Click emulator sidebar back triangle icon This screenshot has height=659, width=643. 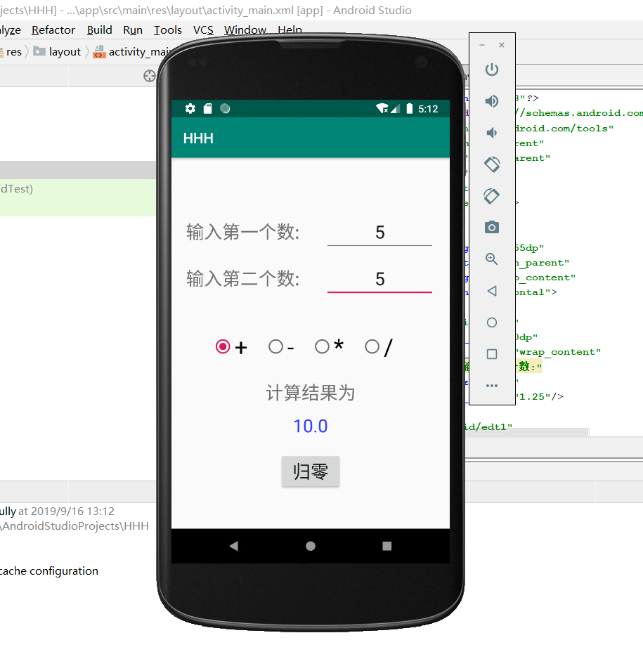[x=492, y=291]
